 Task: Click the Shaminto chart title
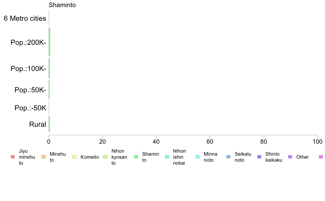[62, 5]
